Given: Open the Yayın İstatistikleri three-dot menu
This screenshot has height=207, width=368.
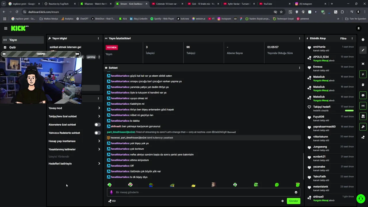Looking at the screenshot, I should (x=299, y=38).
